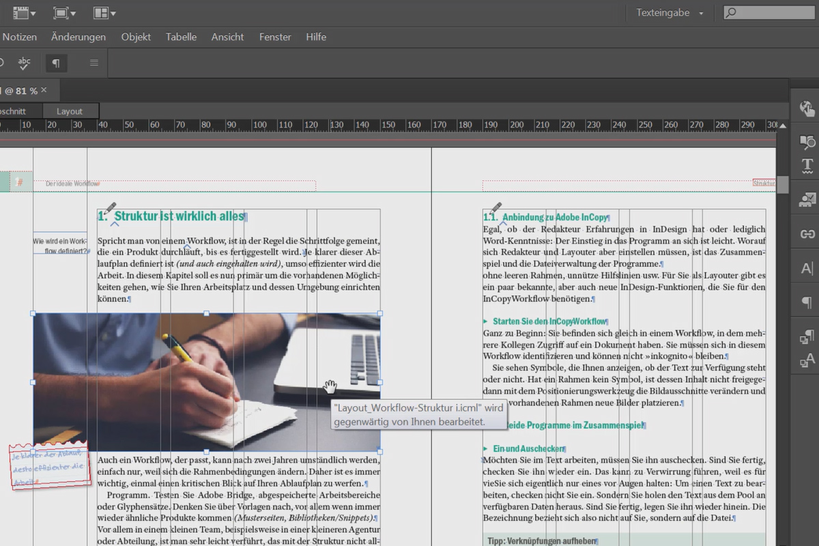Click the vertical scrollbar thumb
The image size is (819, 546).
coord(783,184)
